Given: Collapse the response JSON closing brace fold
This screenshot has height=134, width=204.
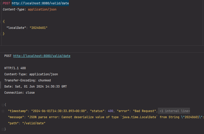Looking at the screenshot, I should 3,129.
